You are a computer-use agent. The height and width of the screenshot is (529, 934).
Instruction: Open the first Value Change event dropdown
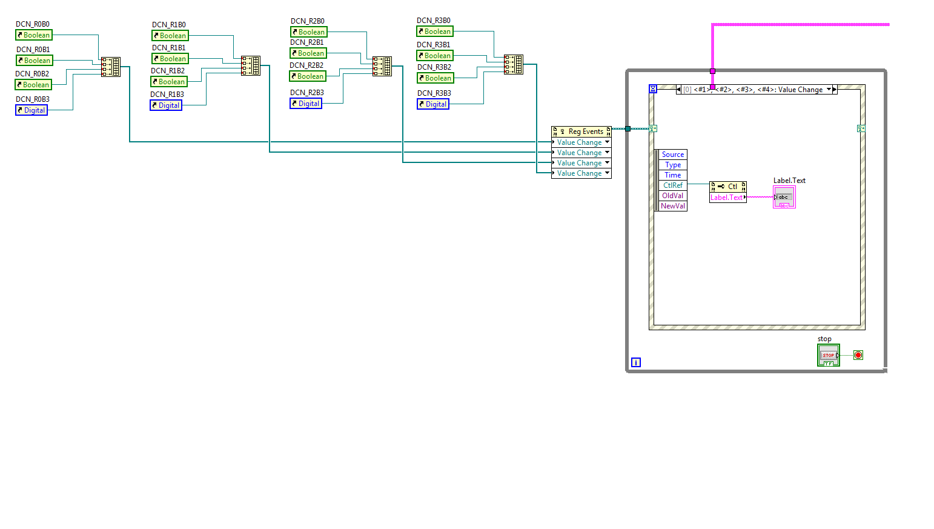point(607,142)
